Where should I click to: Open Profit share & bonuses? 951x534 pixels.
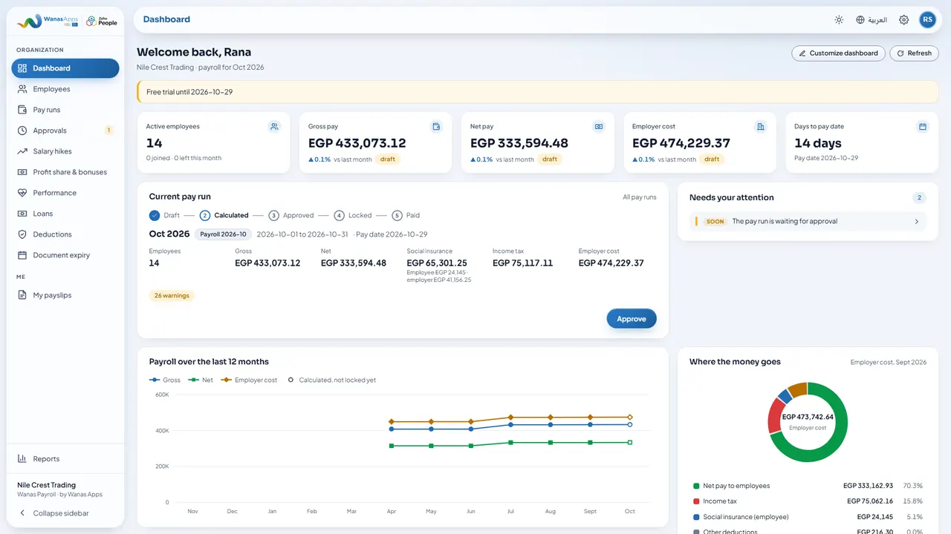point(65,172)
